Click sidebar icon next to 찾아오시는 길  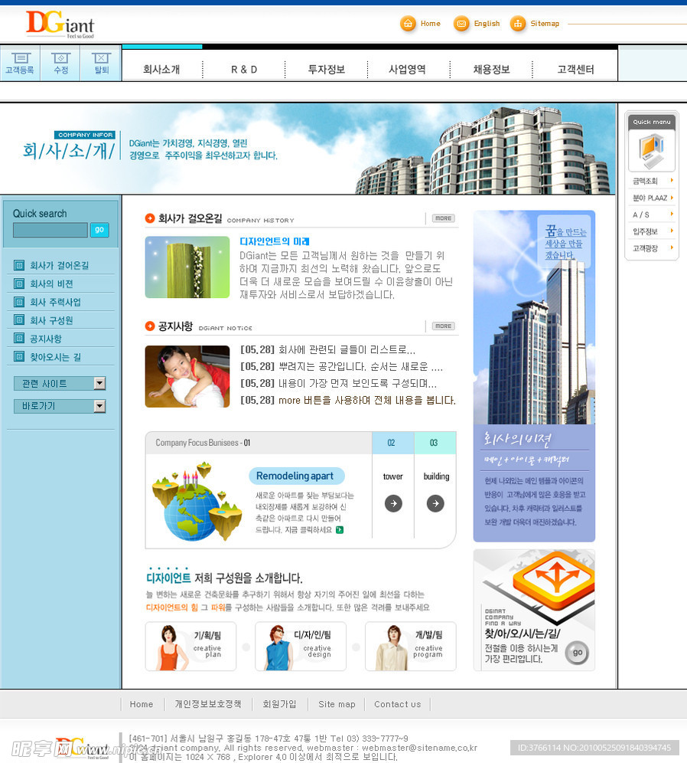19,357
